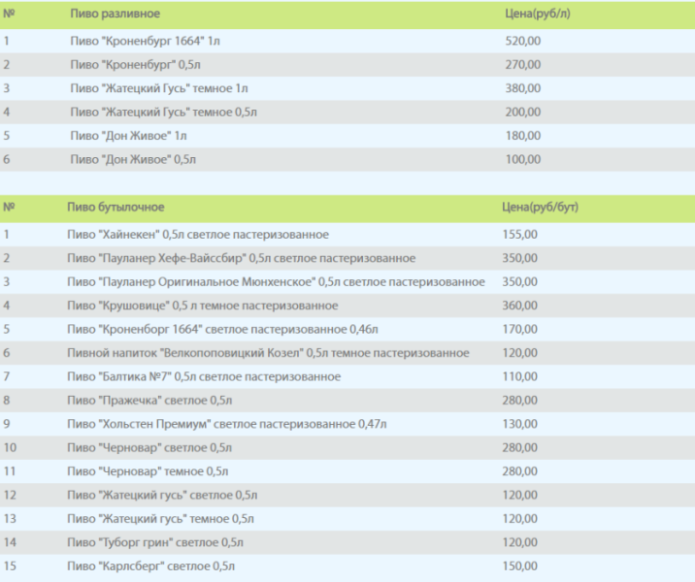This screenshot has height=582, width=695.
Task: Click price 110,00
Action: point(520,377)
